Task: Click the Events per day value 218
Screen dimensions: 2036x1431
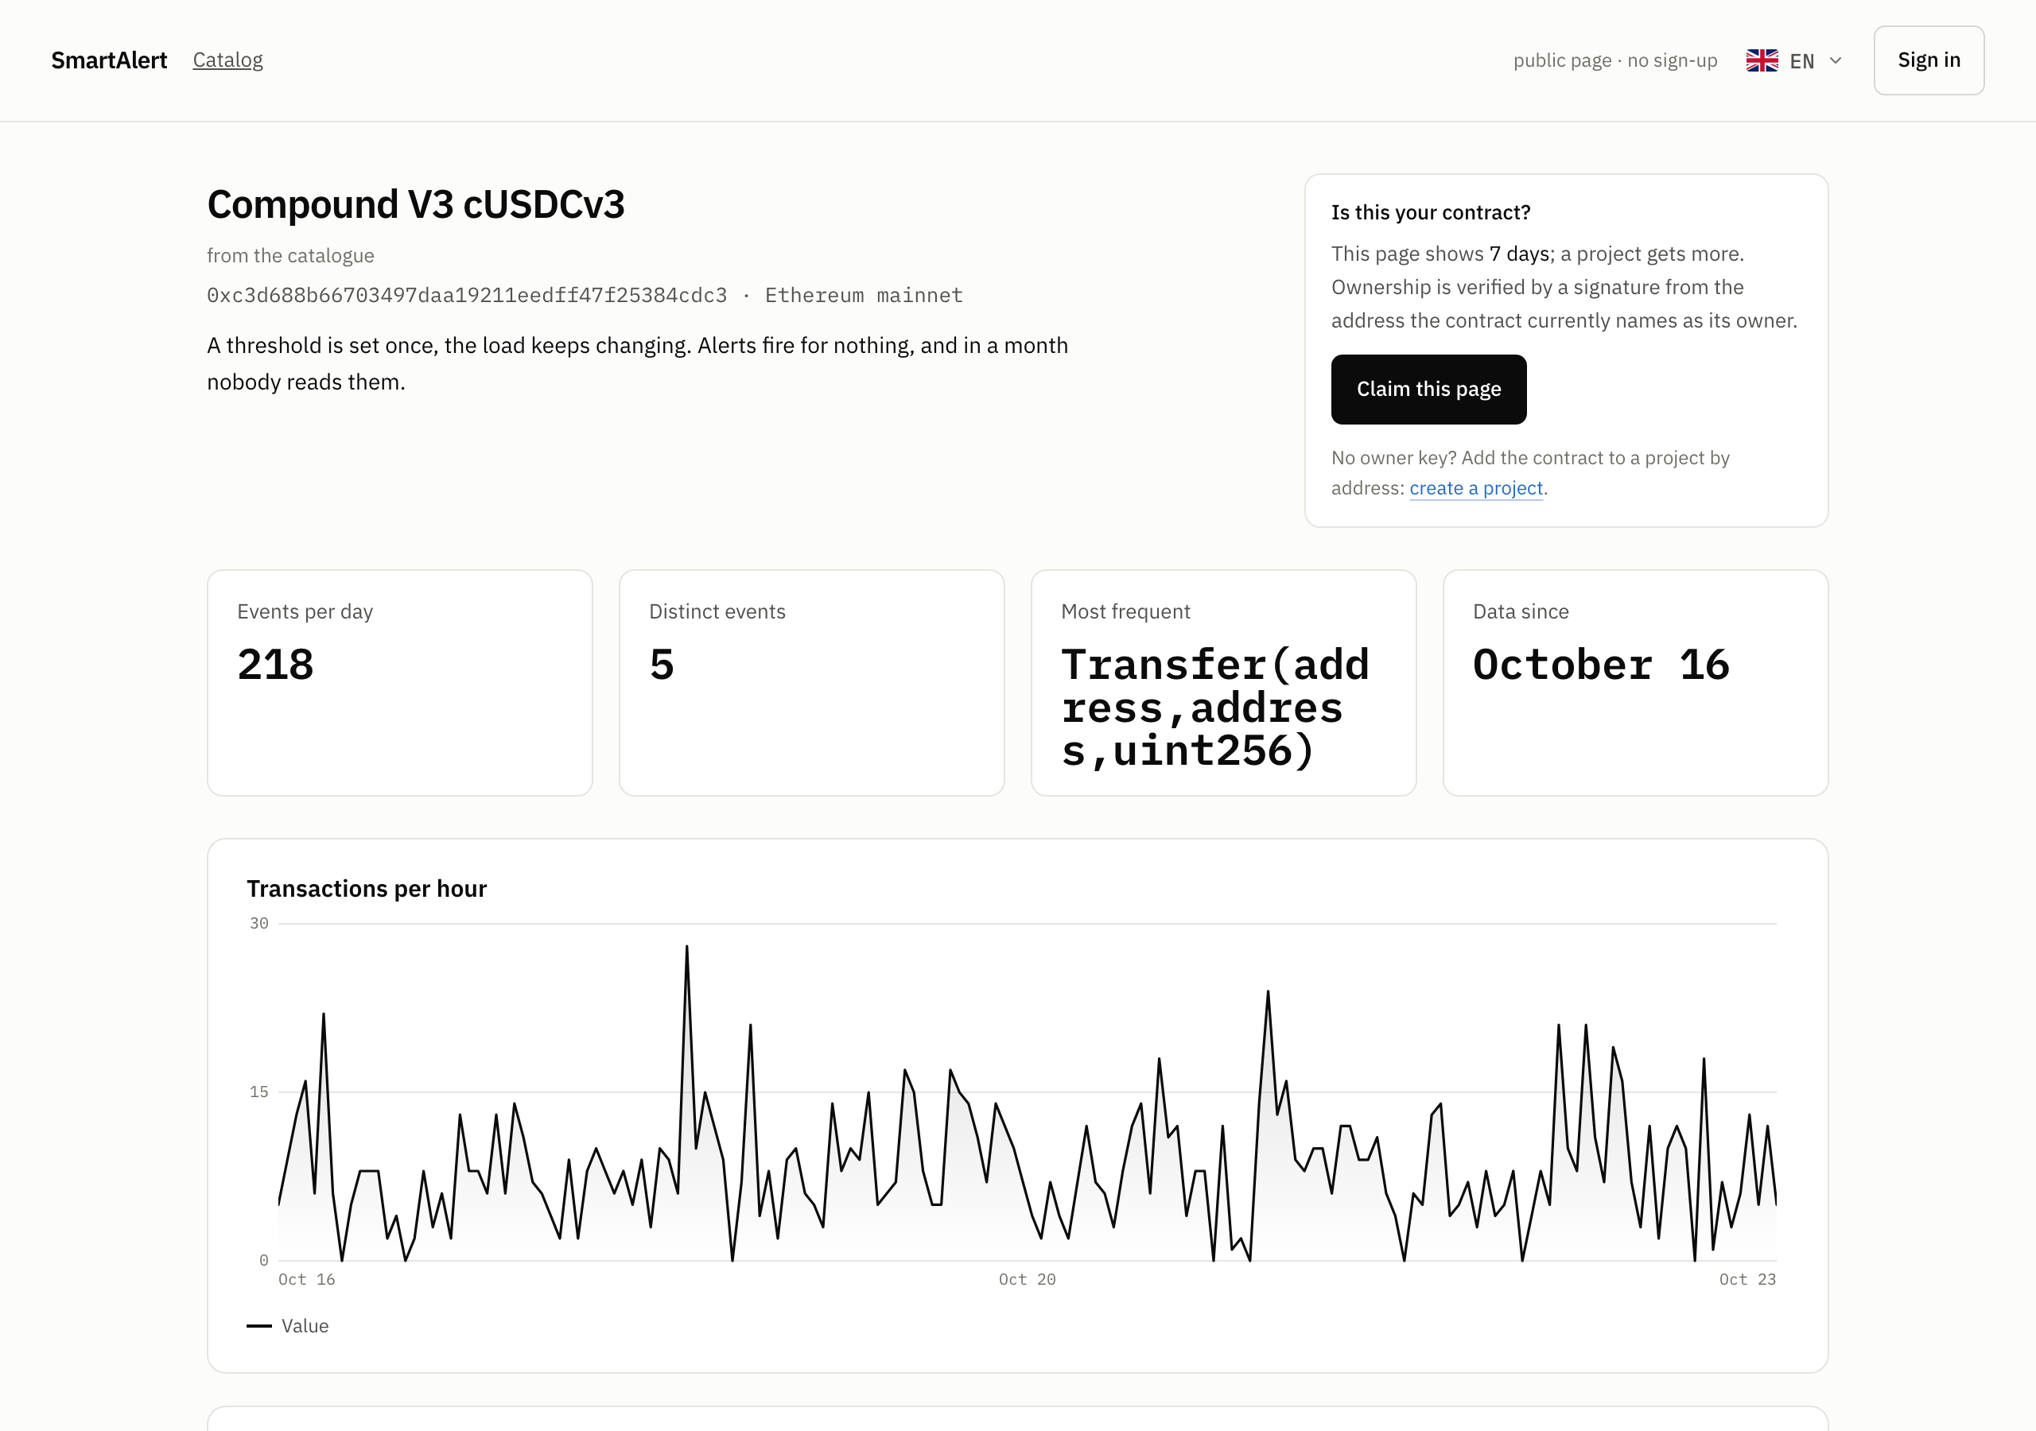Action: coord(276,665)
